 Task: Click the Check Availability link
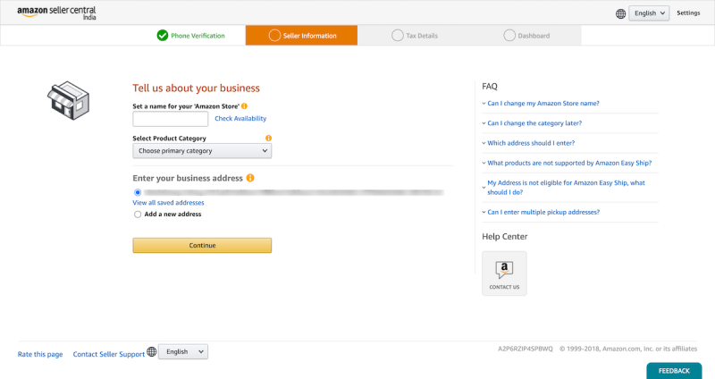point(240,119)
